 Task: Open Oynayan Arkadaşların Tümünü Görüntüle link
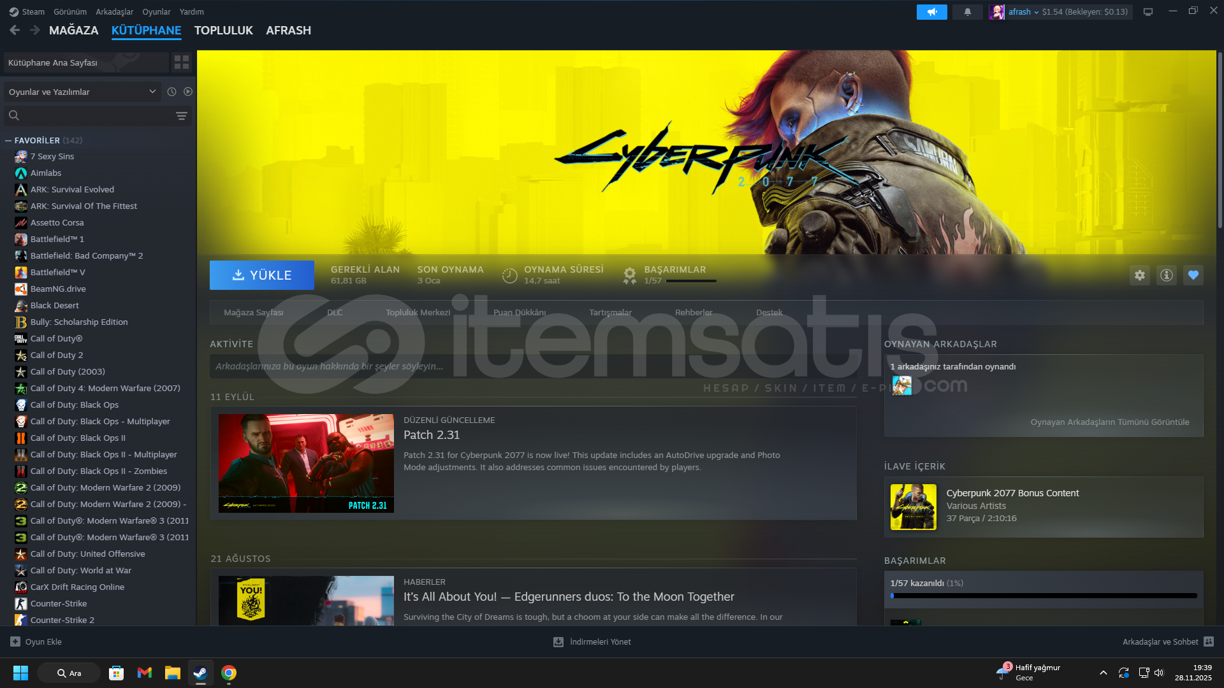coord(1109,422)
